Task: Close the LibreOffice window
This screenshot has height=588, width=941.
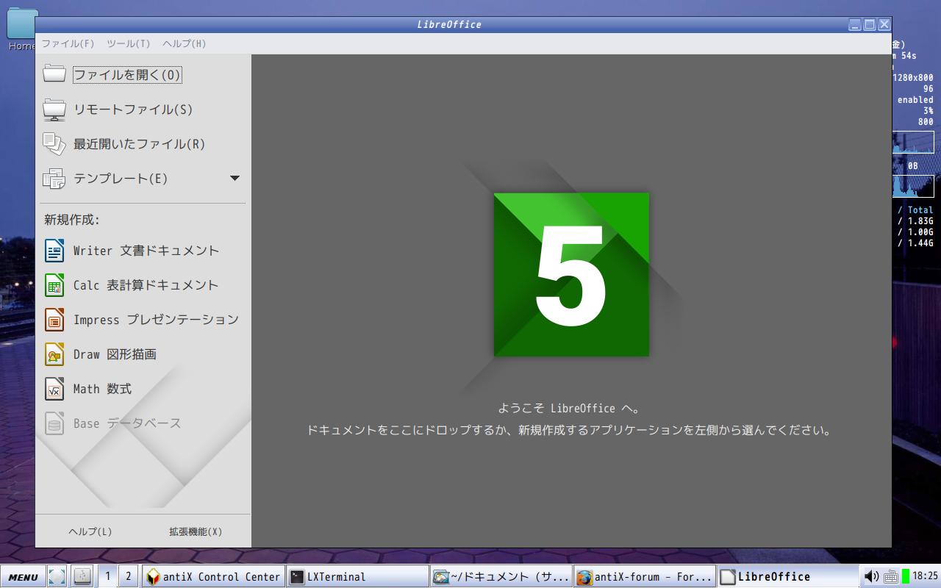Action: pos(884,24)
